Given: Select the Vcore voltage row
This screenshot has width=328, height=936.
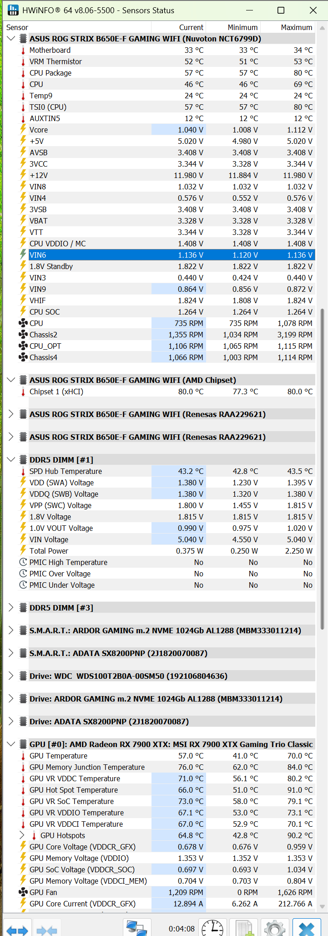Looking at the screenshot, I should [91, 130].
